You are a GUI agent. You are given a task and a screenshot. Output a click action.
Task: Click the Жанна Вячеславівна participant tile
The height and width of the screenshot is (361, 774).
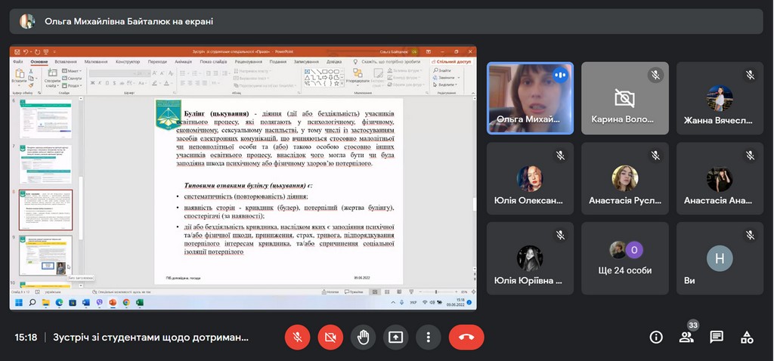point(719,98)
